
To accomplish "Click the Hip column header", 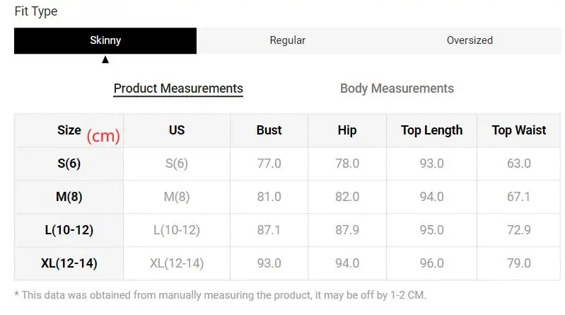I will coord(347,130).
